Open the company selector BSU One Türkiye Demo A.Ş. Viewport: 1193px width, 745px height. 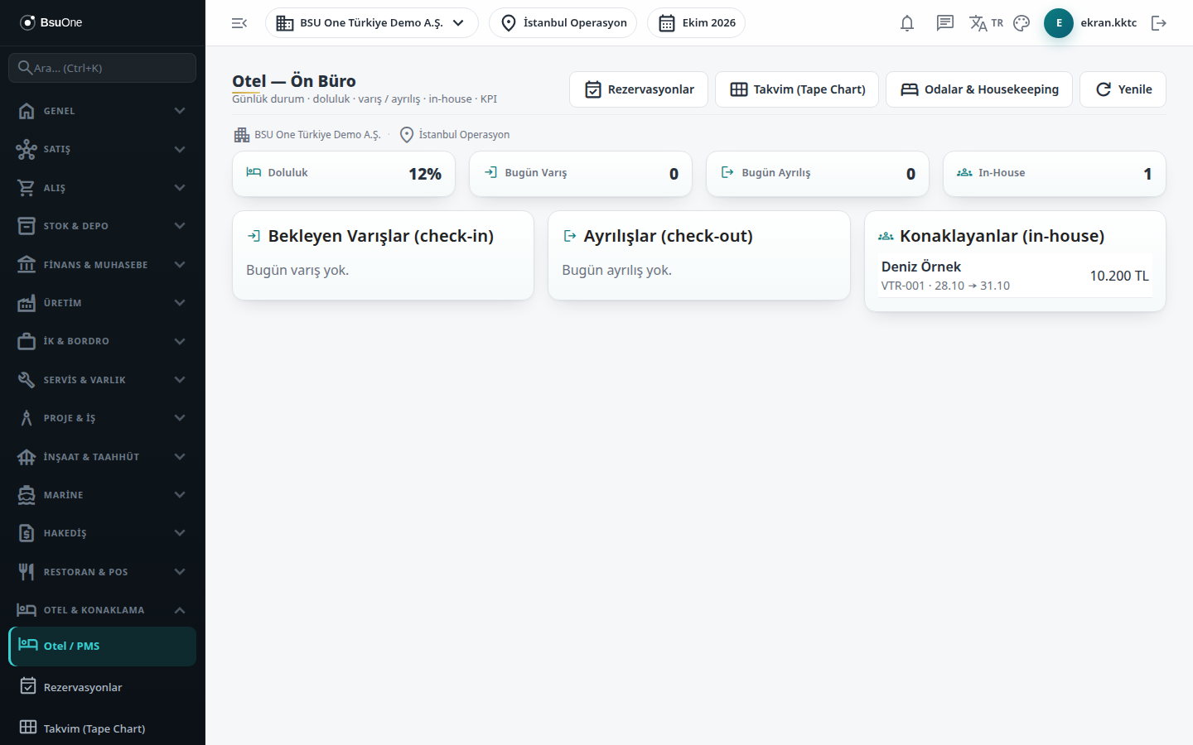pos(372,23)
